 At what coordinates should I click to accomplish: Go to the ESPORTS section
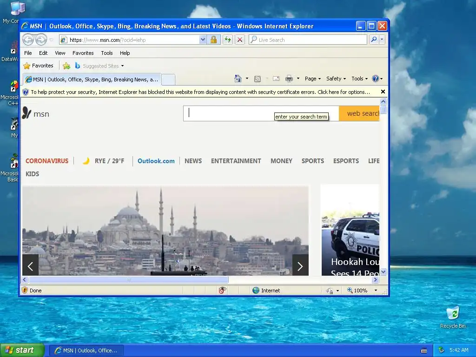(x=346, y=161)
